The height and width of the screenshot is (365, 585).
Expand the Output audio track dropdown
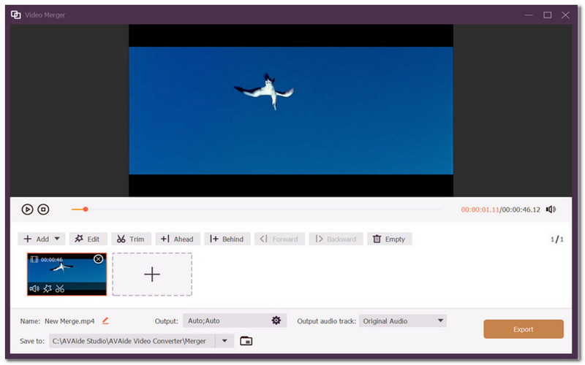(440, 320)
